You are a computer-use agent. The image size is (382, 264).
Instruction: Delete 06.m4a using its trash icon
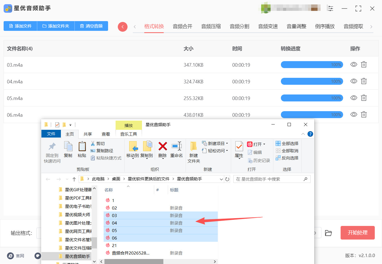tap(364, 114)
